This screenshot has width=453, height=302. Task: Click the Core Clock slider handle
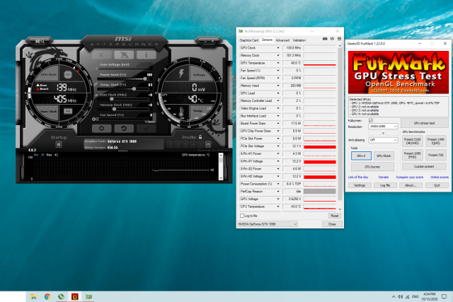point(112,99)
